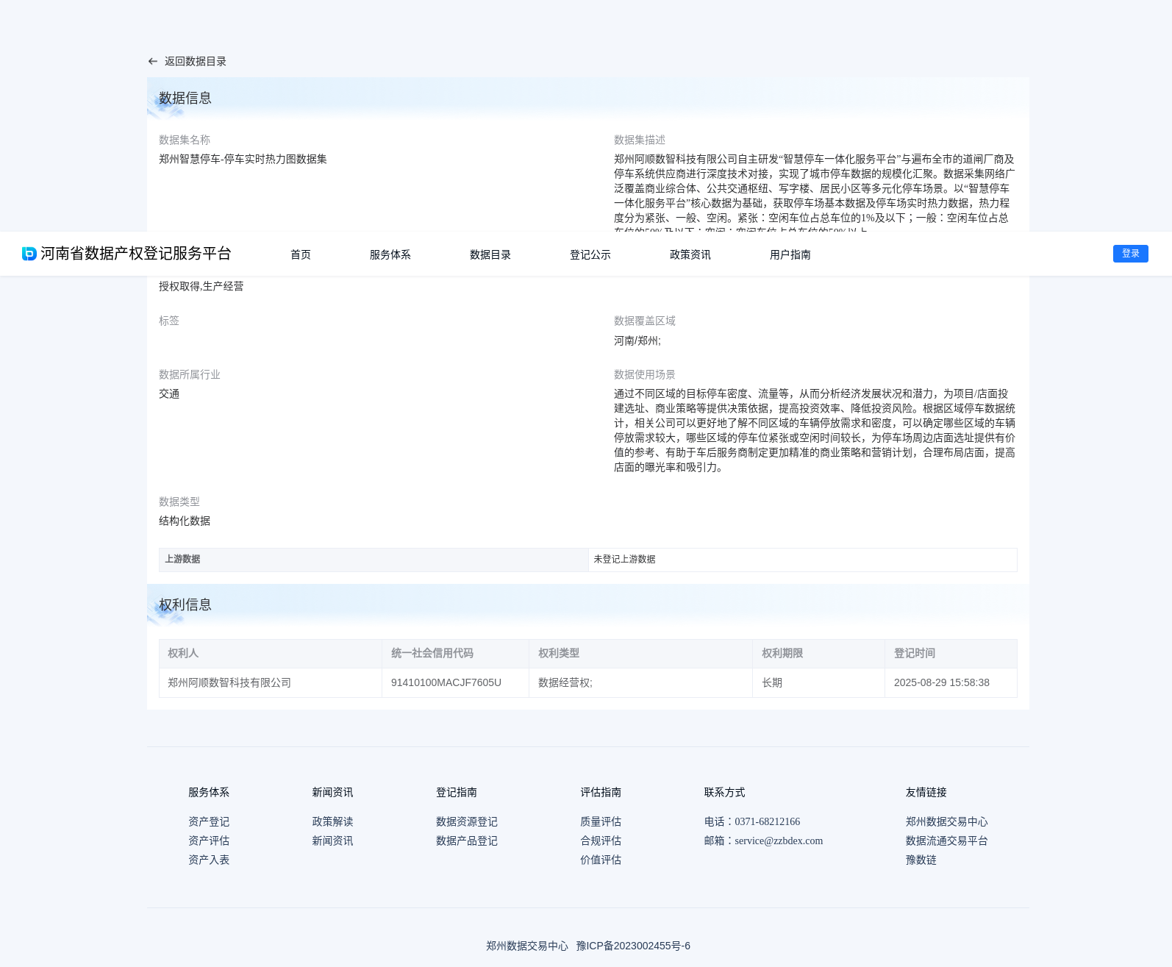Open the 服务体系 navigation item
The height and width of the screenshot is (967, 1172).
point(390,254)
